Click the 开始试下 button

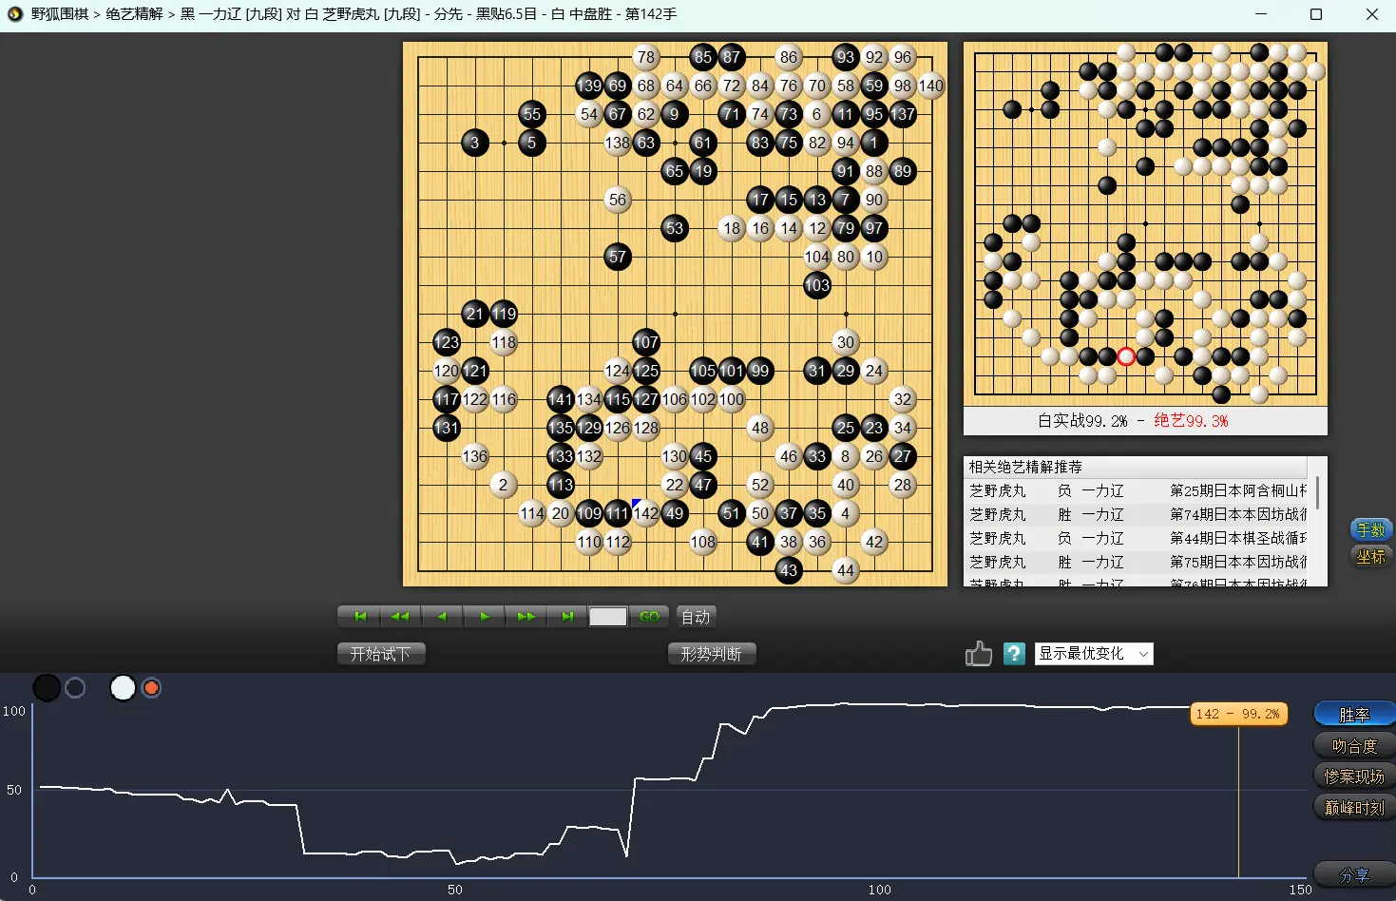tap(380, 654)
